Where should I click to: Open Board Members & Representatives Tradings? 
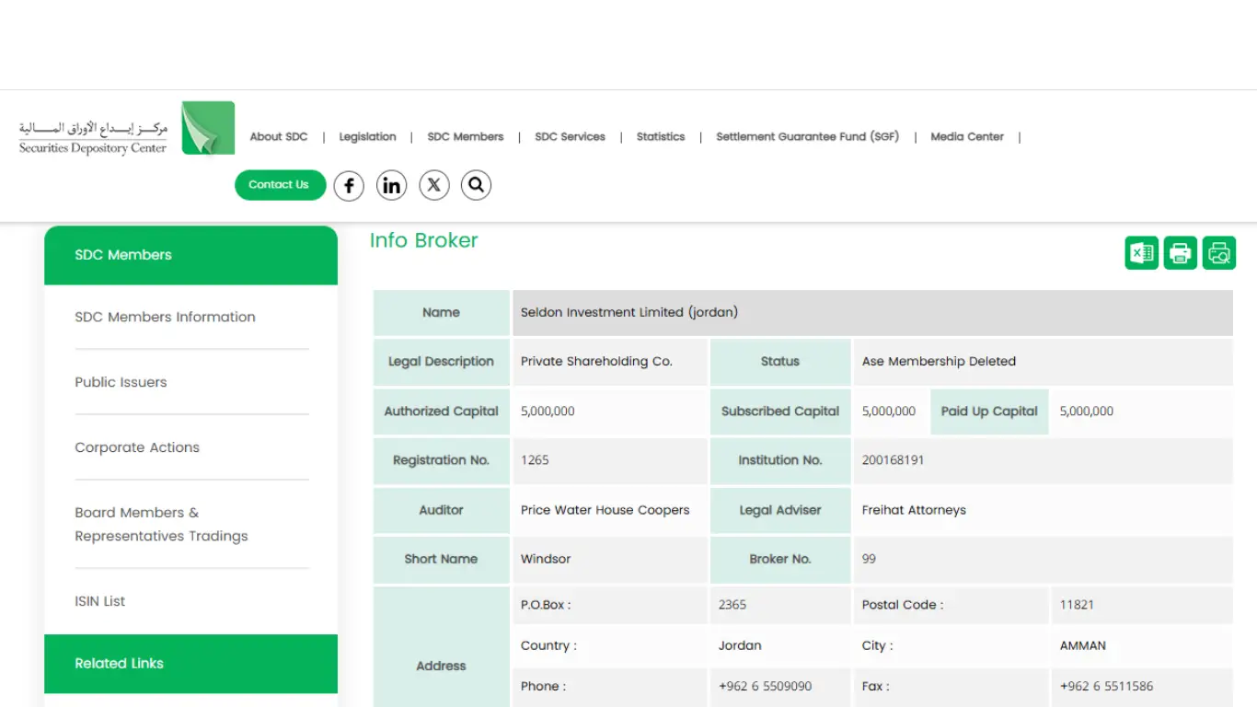[161, 525]
